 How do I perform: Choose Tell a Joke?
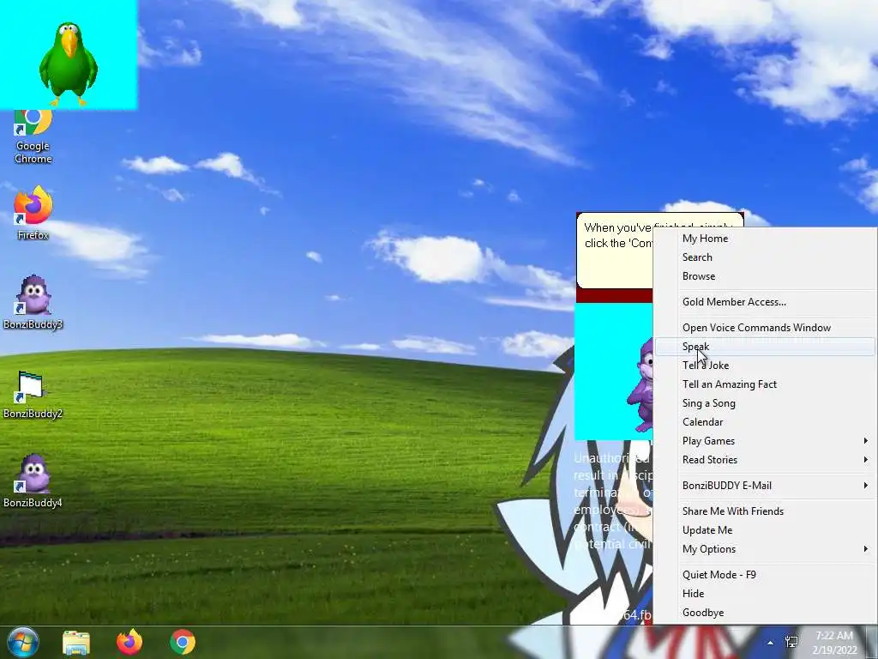tap(764, 366)
